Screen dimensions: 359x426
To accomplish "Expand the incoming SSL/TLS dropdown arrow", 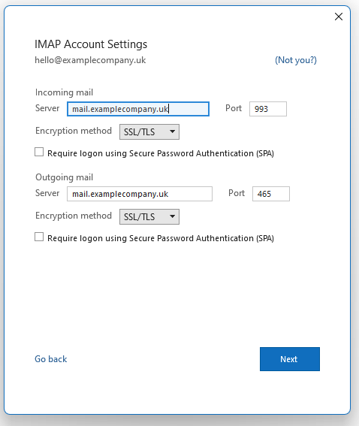I will pyautogui.click(x=172, y=131).
